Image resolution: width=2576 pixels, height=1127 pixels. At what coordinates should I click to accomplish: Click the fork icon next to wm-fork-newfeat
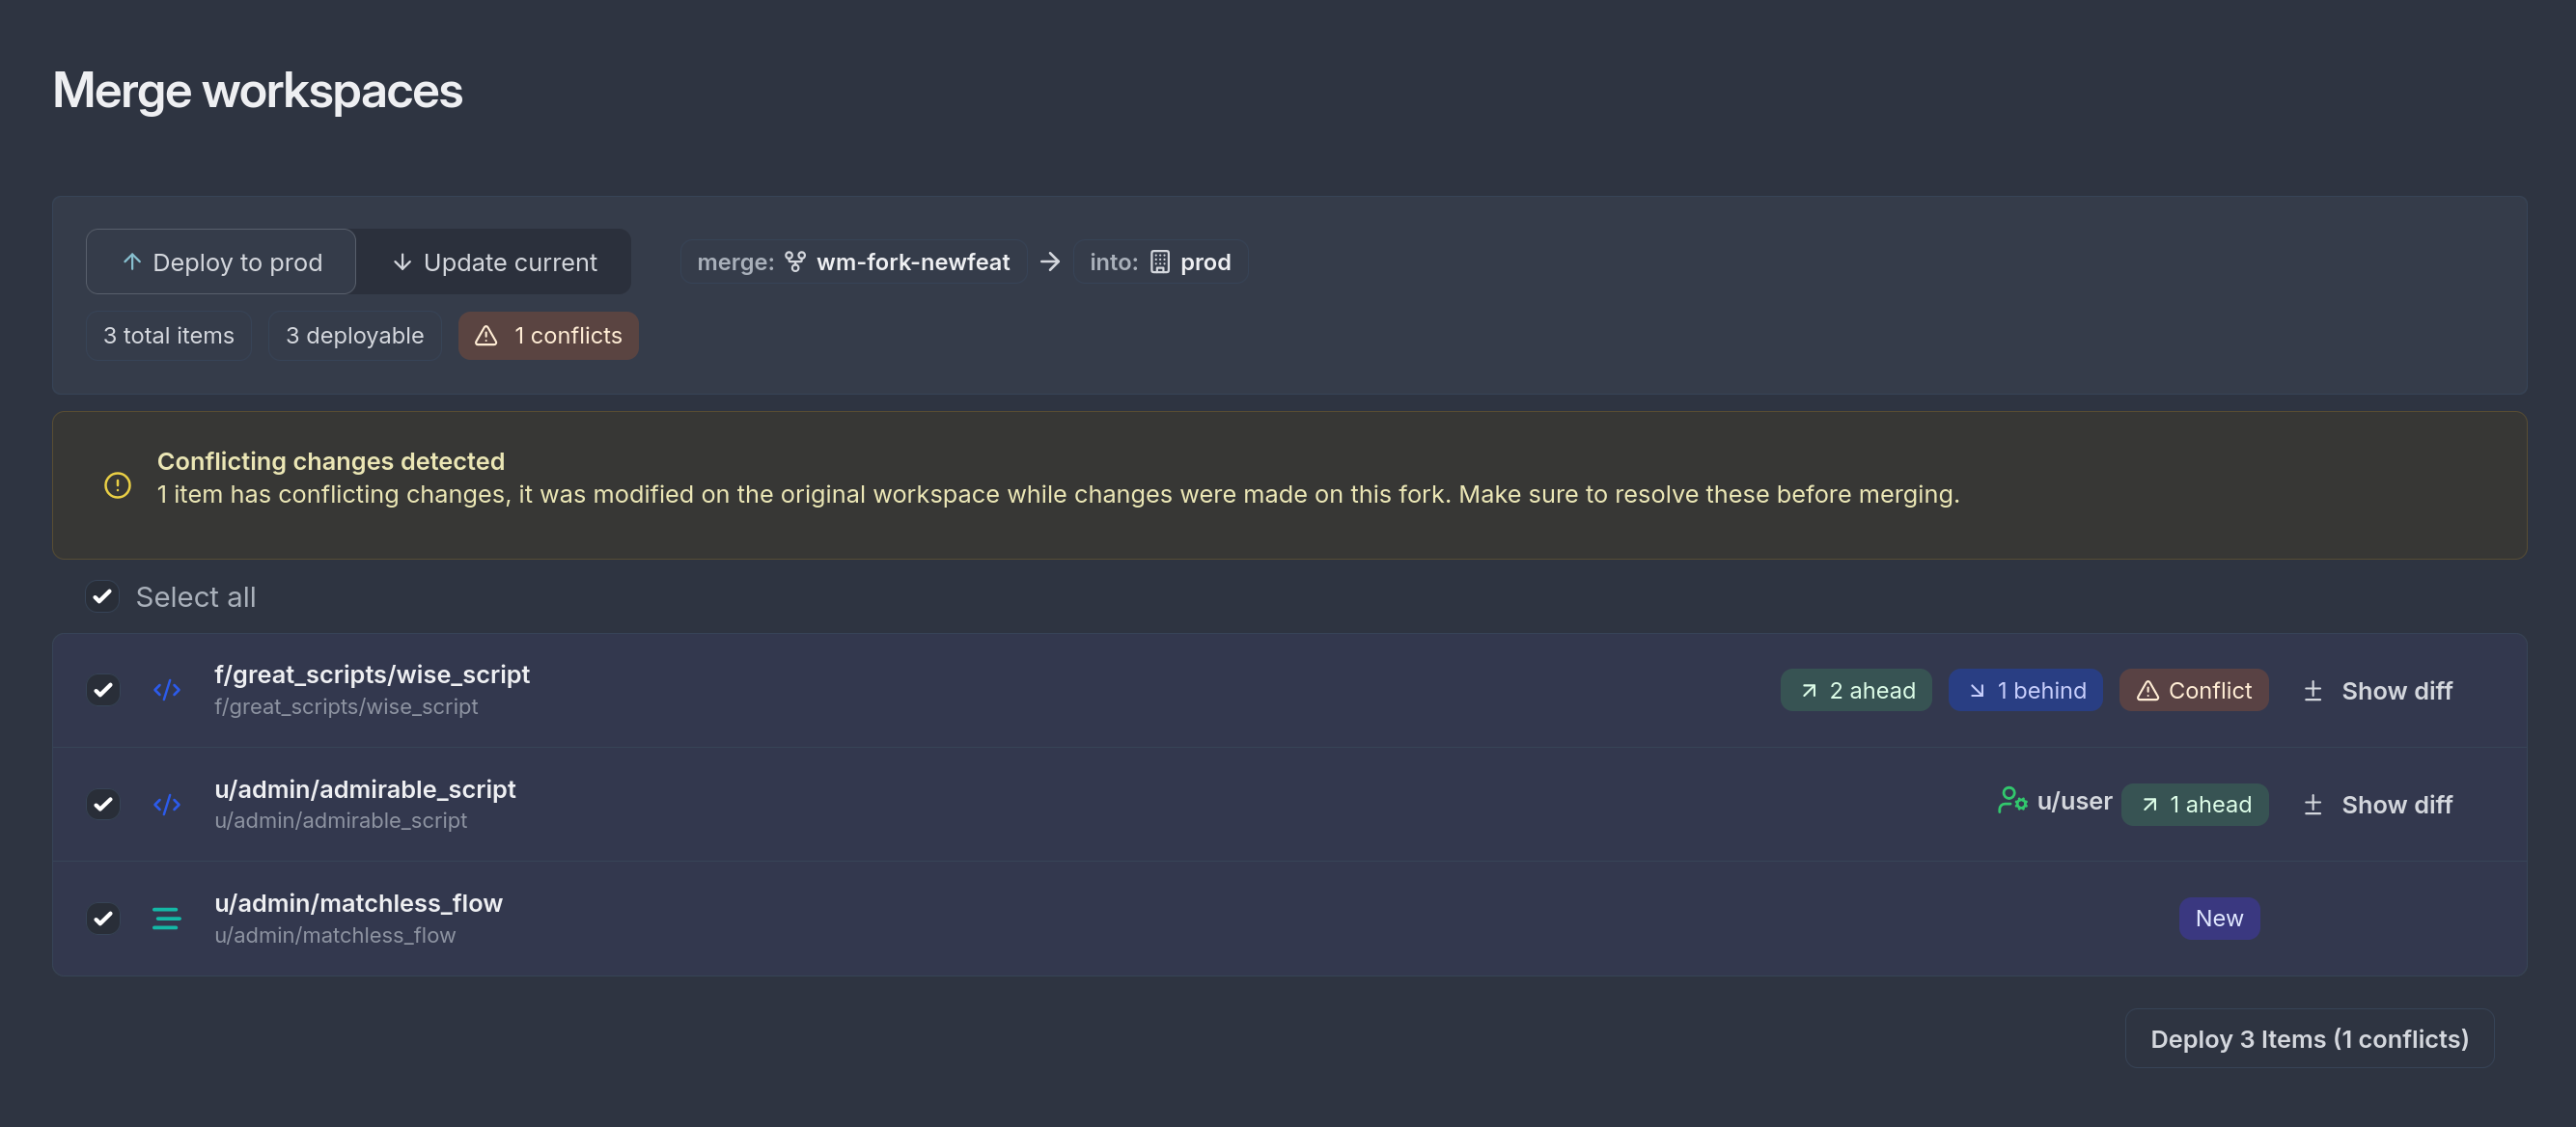pos(795,262)
